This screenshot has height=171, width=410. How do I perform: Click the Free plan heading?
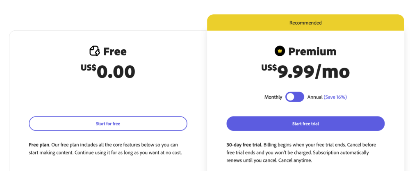click(115, 52)
